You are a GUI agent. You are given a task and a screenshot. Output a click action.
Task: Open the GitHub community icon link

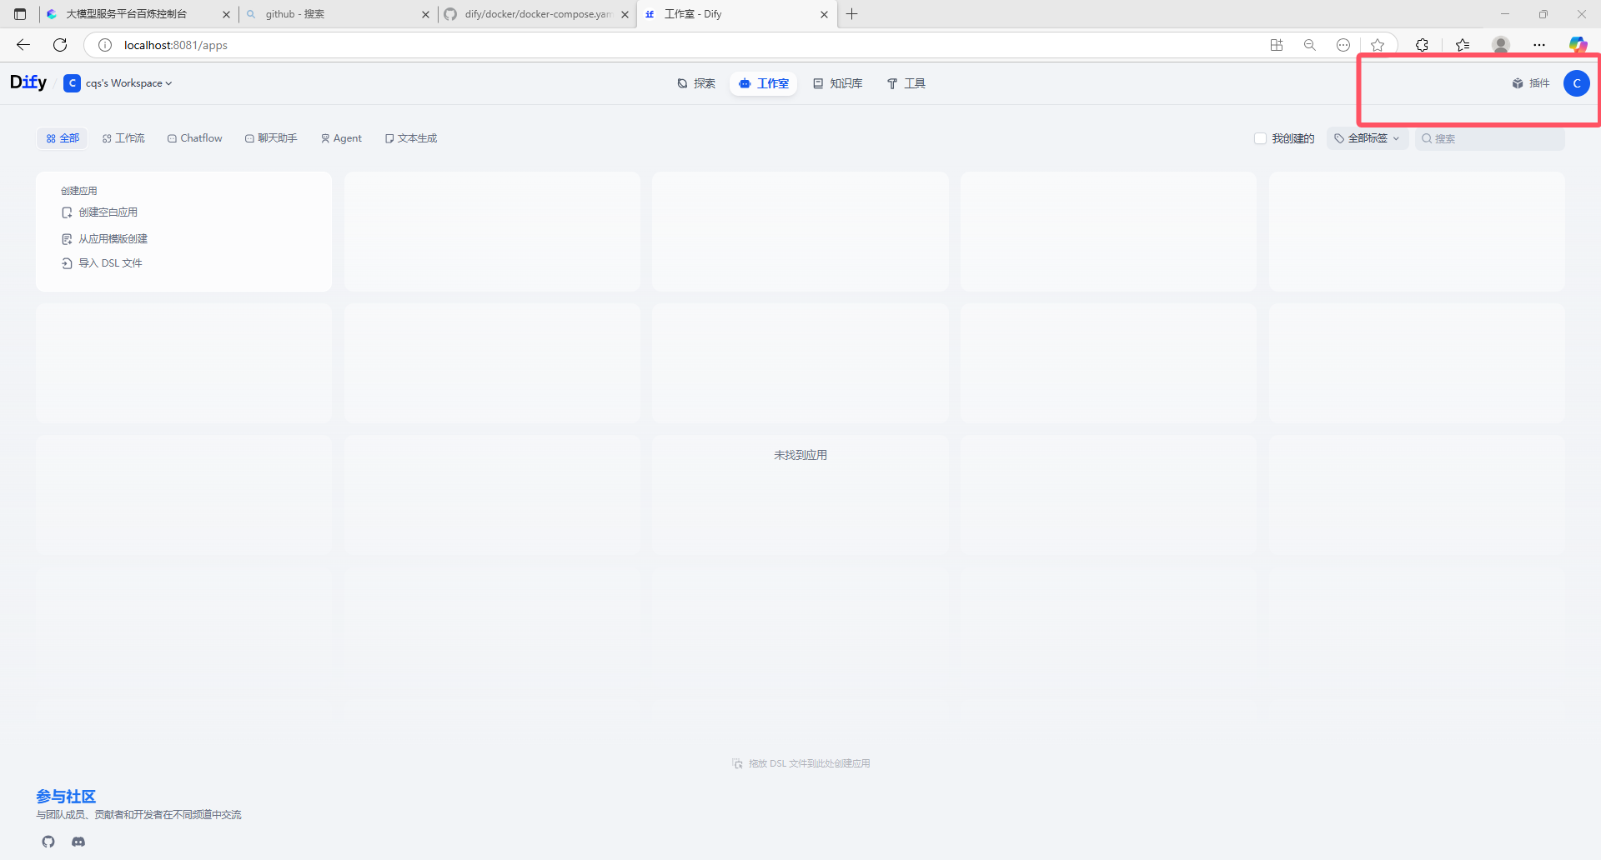coord(48,842)
